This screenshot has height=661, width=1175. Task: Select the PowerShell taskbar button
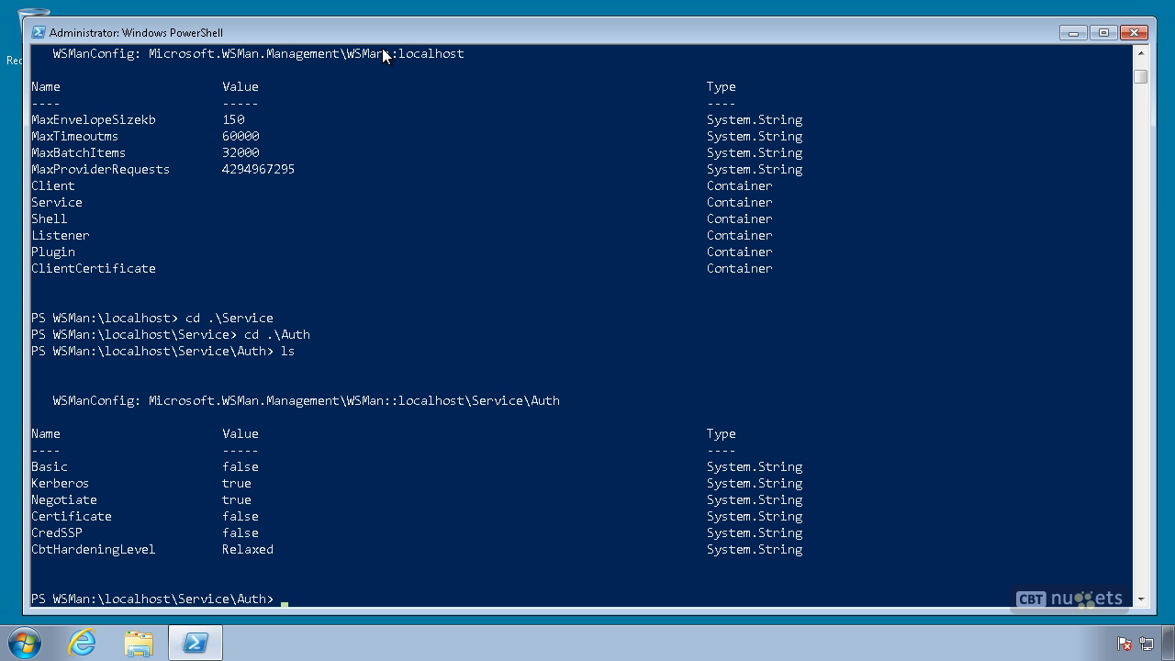click(x=195, y=642)
